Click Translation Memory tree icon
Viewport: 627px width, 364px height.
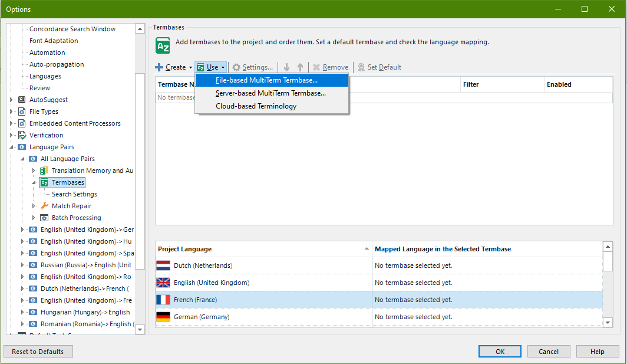coord(44,170)
